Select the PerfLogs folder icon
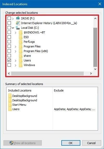The image size is (104, 149). (21, 42)
